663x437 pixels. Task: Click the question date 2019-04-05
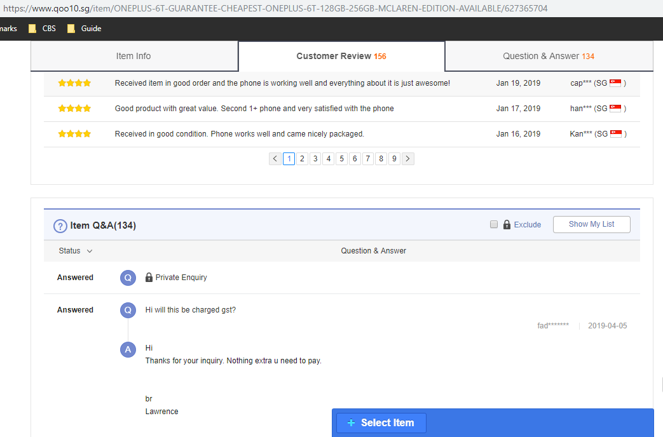click(607, 325)
